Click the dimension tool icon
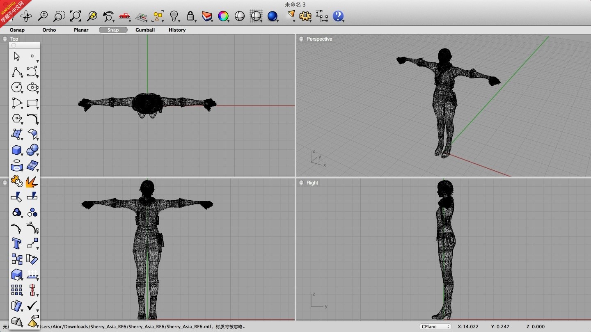 [322, 16]
